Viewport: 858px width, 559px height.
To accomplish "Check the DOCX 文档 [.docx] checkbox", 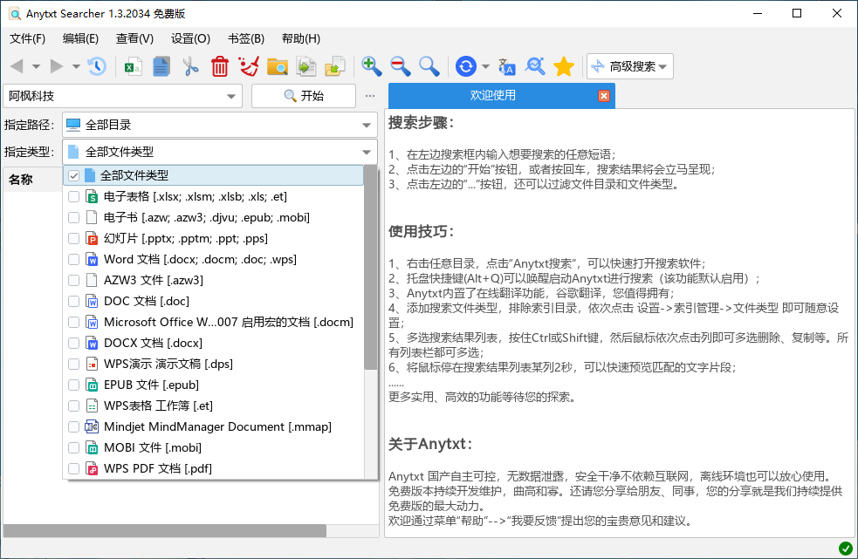I will coord(74,344).
